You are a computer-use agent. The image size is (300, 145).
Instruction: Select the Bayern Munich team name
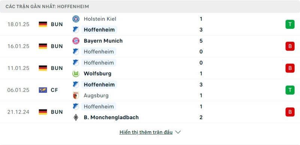(x=103, y=41)
